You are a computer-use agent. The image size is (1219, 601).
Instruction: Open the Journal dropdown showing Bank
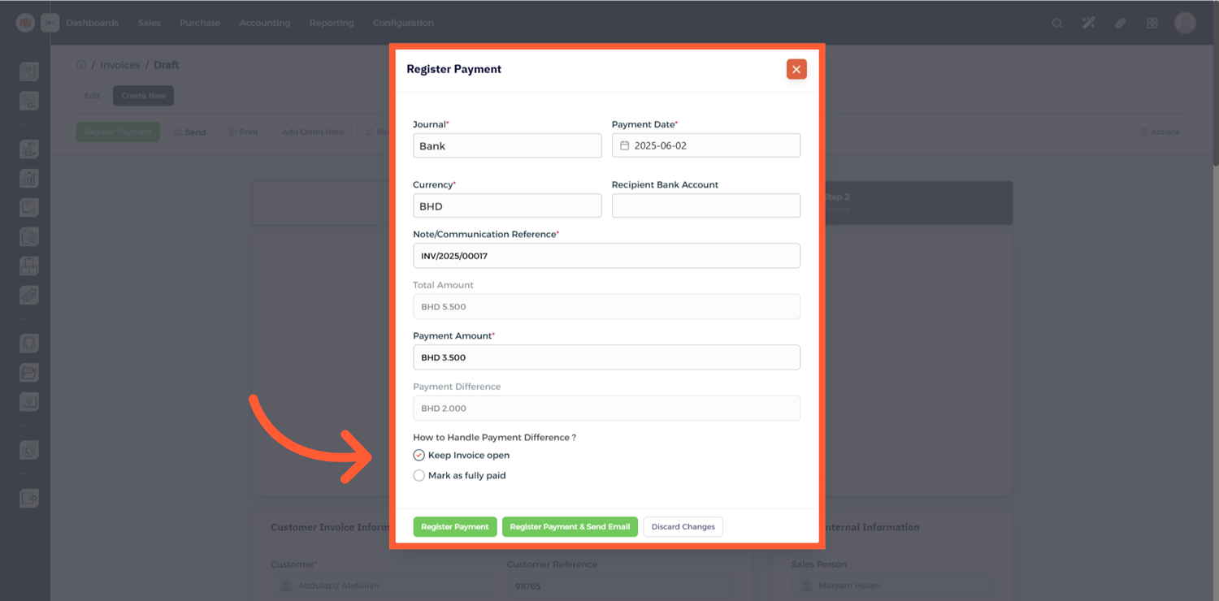(x=507, y=146)
